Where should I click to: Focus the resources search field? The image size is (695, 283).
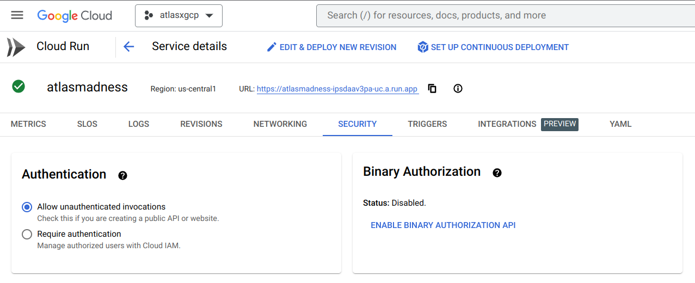pos(505,15)
